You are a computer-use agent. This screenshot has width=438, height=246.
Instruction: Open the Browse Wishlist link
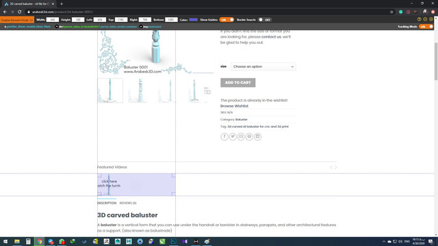pos(234,106)
